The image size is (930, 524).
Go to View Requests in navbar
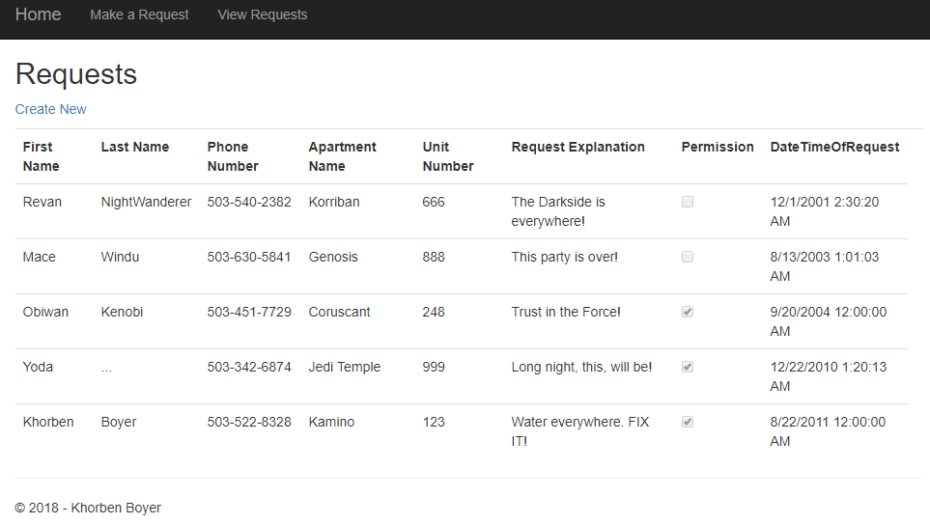click(263, 14)
